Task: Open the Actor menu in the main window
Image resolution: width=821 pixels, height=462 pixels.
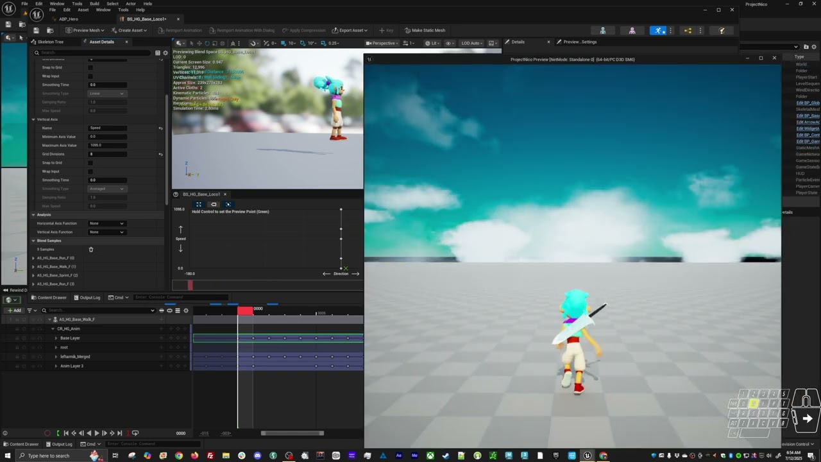Action: (x=130, y=3)
